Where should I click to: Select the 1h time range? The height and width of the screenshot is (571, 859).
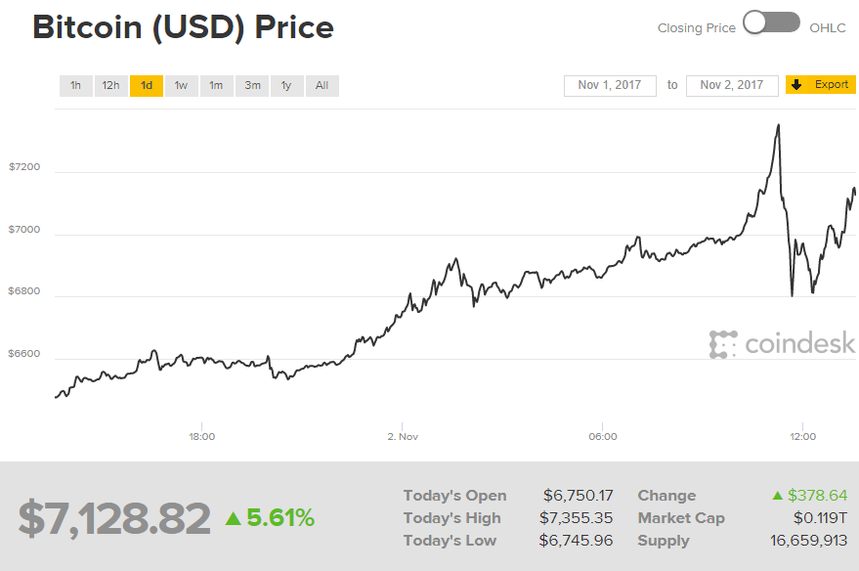click(x=75, y=85)
